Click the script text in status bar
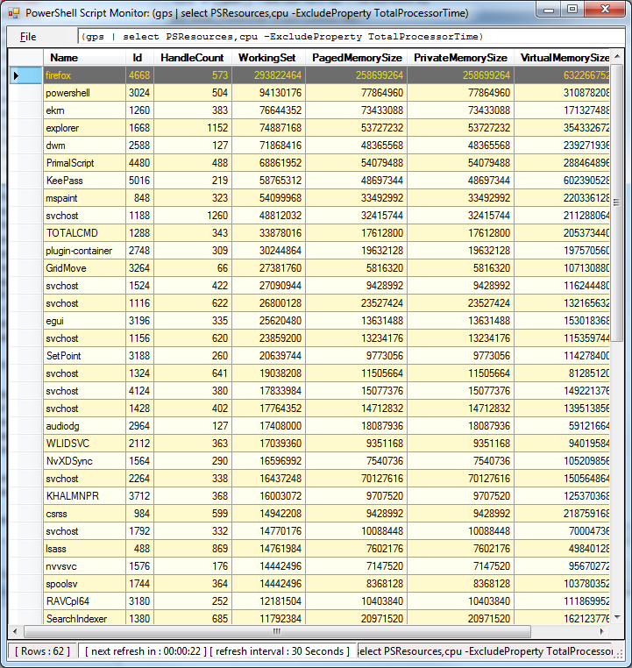Viewport: 632px width, 668px height. pyautogui.click(x=485, y=651)
